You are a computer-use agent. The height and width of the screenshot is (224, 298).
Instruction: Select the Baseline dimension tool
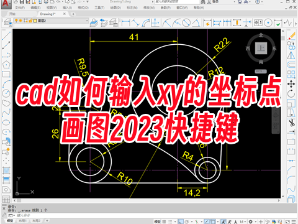(217, 22)
